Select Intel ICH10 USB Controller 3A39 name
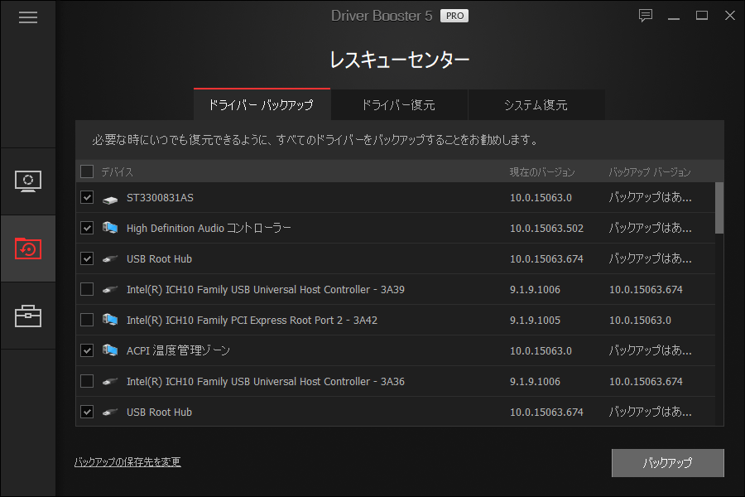Viewport: 745px width, 497px height. [x=266, y=290]
